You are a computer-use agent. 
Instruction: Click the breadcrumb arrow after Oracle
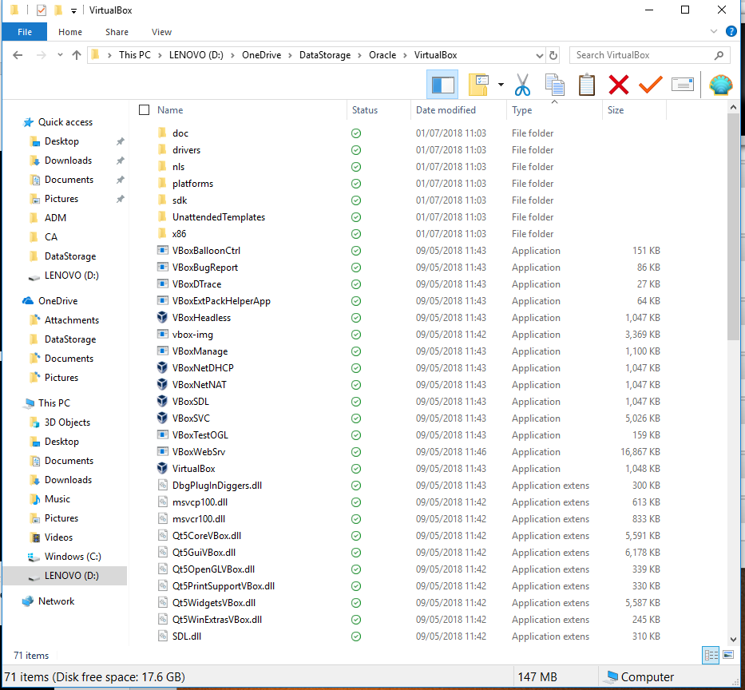coord(405,54)
